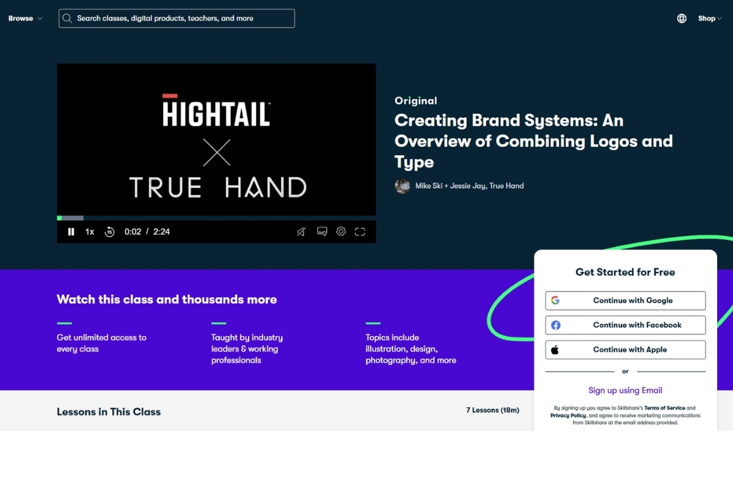Continue with Apple sign-up
733x489 pixels.
point(625,350)
